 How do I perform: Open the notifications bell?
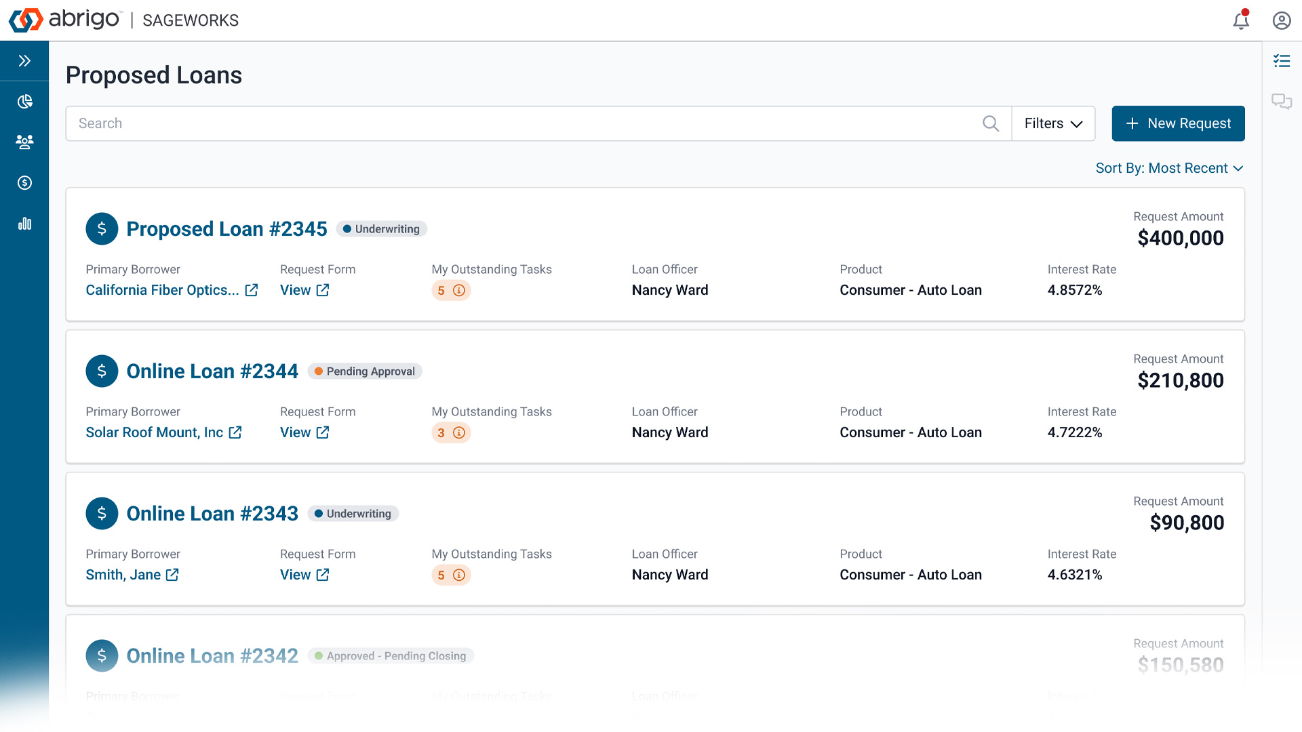point(1241,20)
